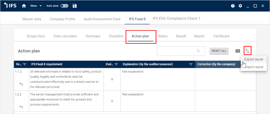This screenshot has height=114, width=270.
Task: Select the IFS Food 8 tab
Action: pyautogui.click(x=137, y=19)
